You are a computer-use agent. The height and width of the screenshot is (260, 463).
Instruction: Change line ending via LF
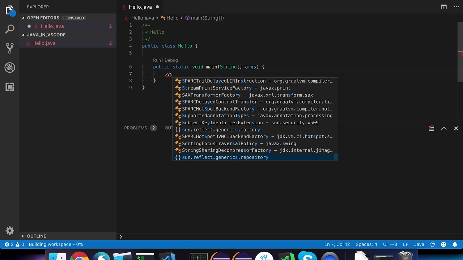pyautogui.click(x=405, y=244)
